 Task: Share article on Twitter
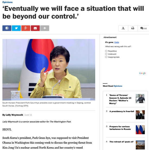click(16, 28)
